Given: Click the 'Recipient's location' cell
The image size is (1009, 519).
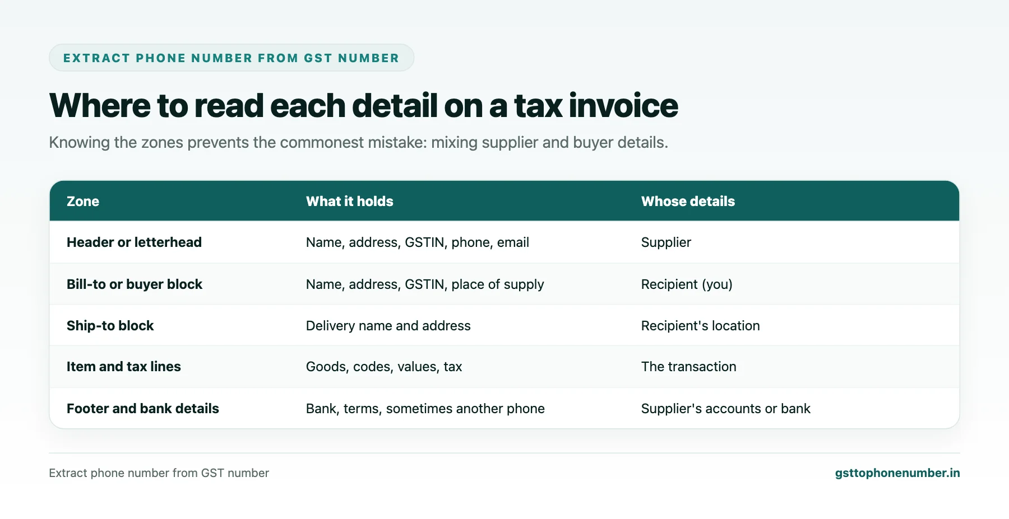Looking at the screenshot, I should [x=700, y=326].
